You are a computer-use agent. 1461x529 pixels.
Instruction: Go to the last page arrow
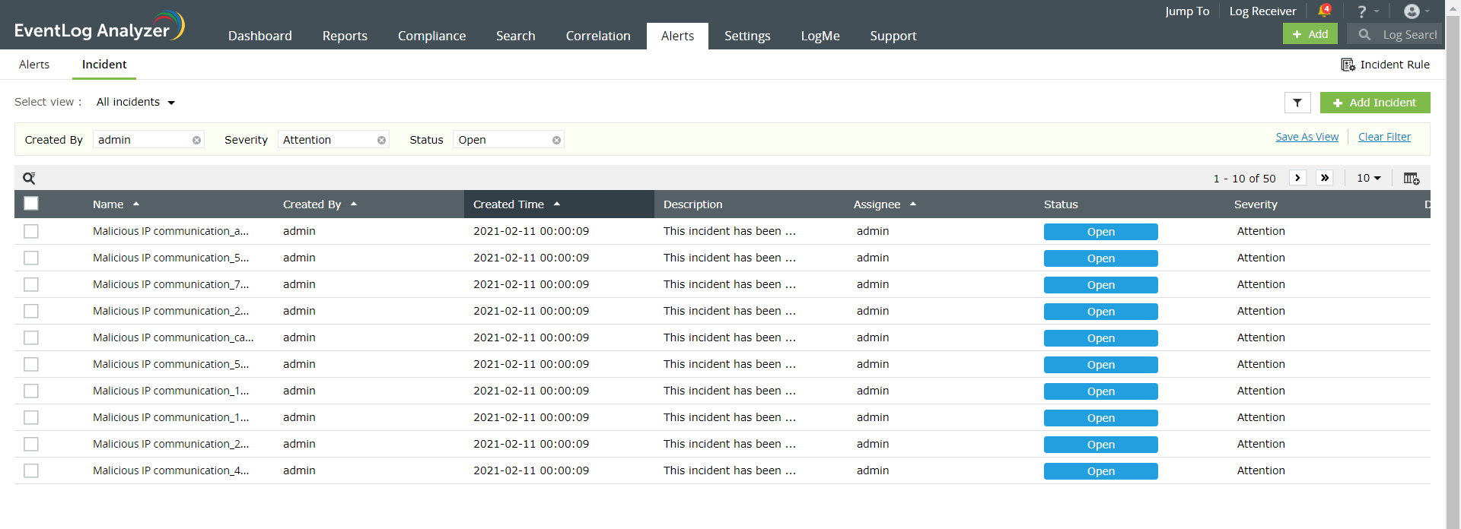pos(1325,178)
